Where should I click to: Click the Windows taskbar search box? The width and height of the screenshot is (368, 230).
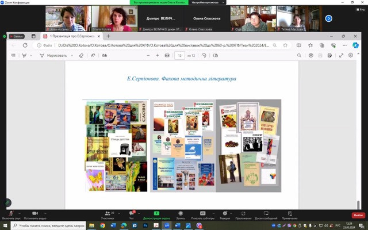[52, 225]
